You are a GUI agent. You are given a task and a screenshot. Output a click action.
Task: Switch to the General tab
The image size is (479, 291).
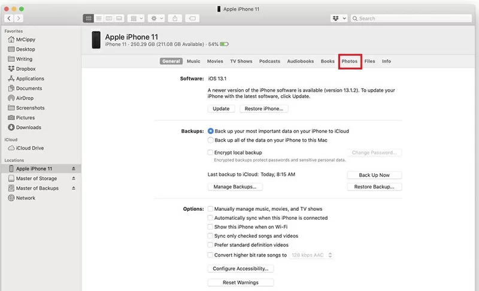pyautogui.click(x=171, y=61)
